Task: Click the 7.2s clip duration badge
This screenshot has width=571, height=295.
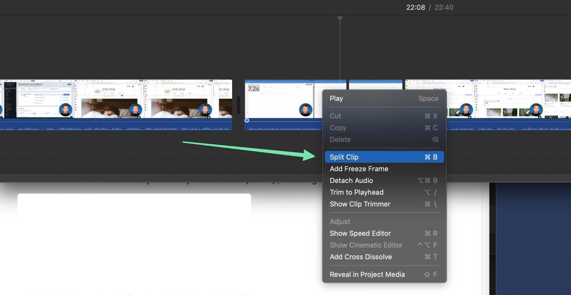Action: 254,89
